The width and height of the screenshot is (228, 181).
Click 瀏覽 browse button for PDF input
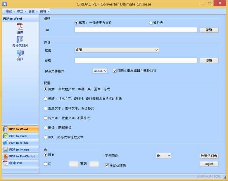(209, 30)
